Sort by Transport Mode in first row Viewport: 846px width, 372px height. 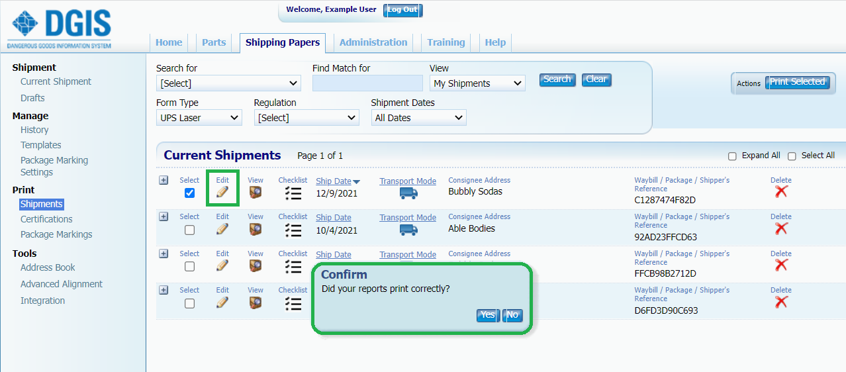point(408,181)
